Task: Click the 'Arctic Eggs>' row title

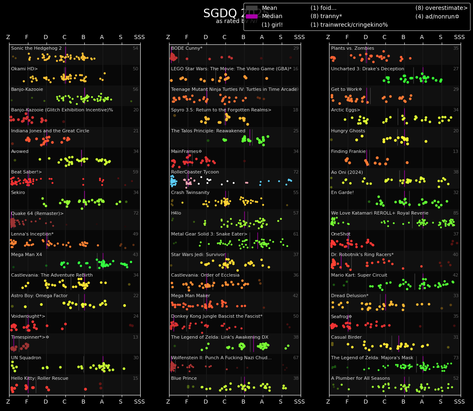Action: (345, 110)
